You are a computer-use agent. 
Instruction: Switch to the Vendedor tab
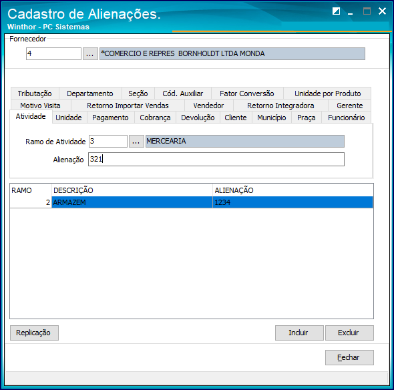tap(208, 106)
